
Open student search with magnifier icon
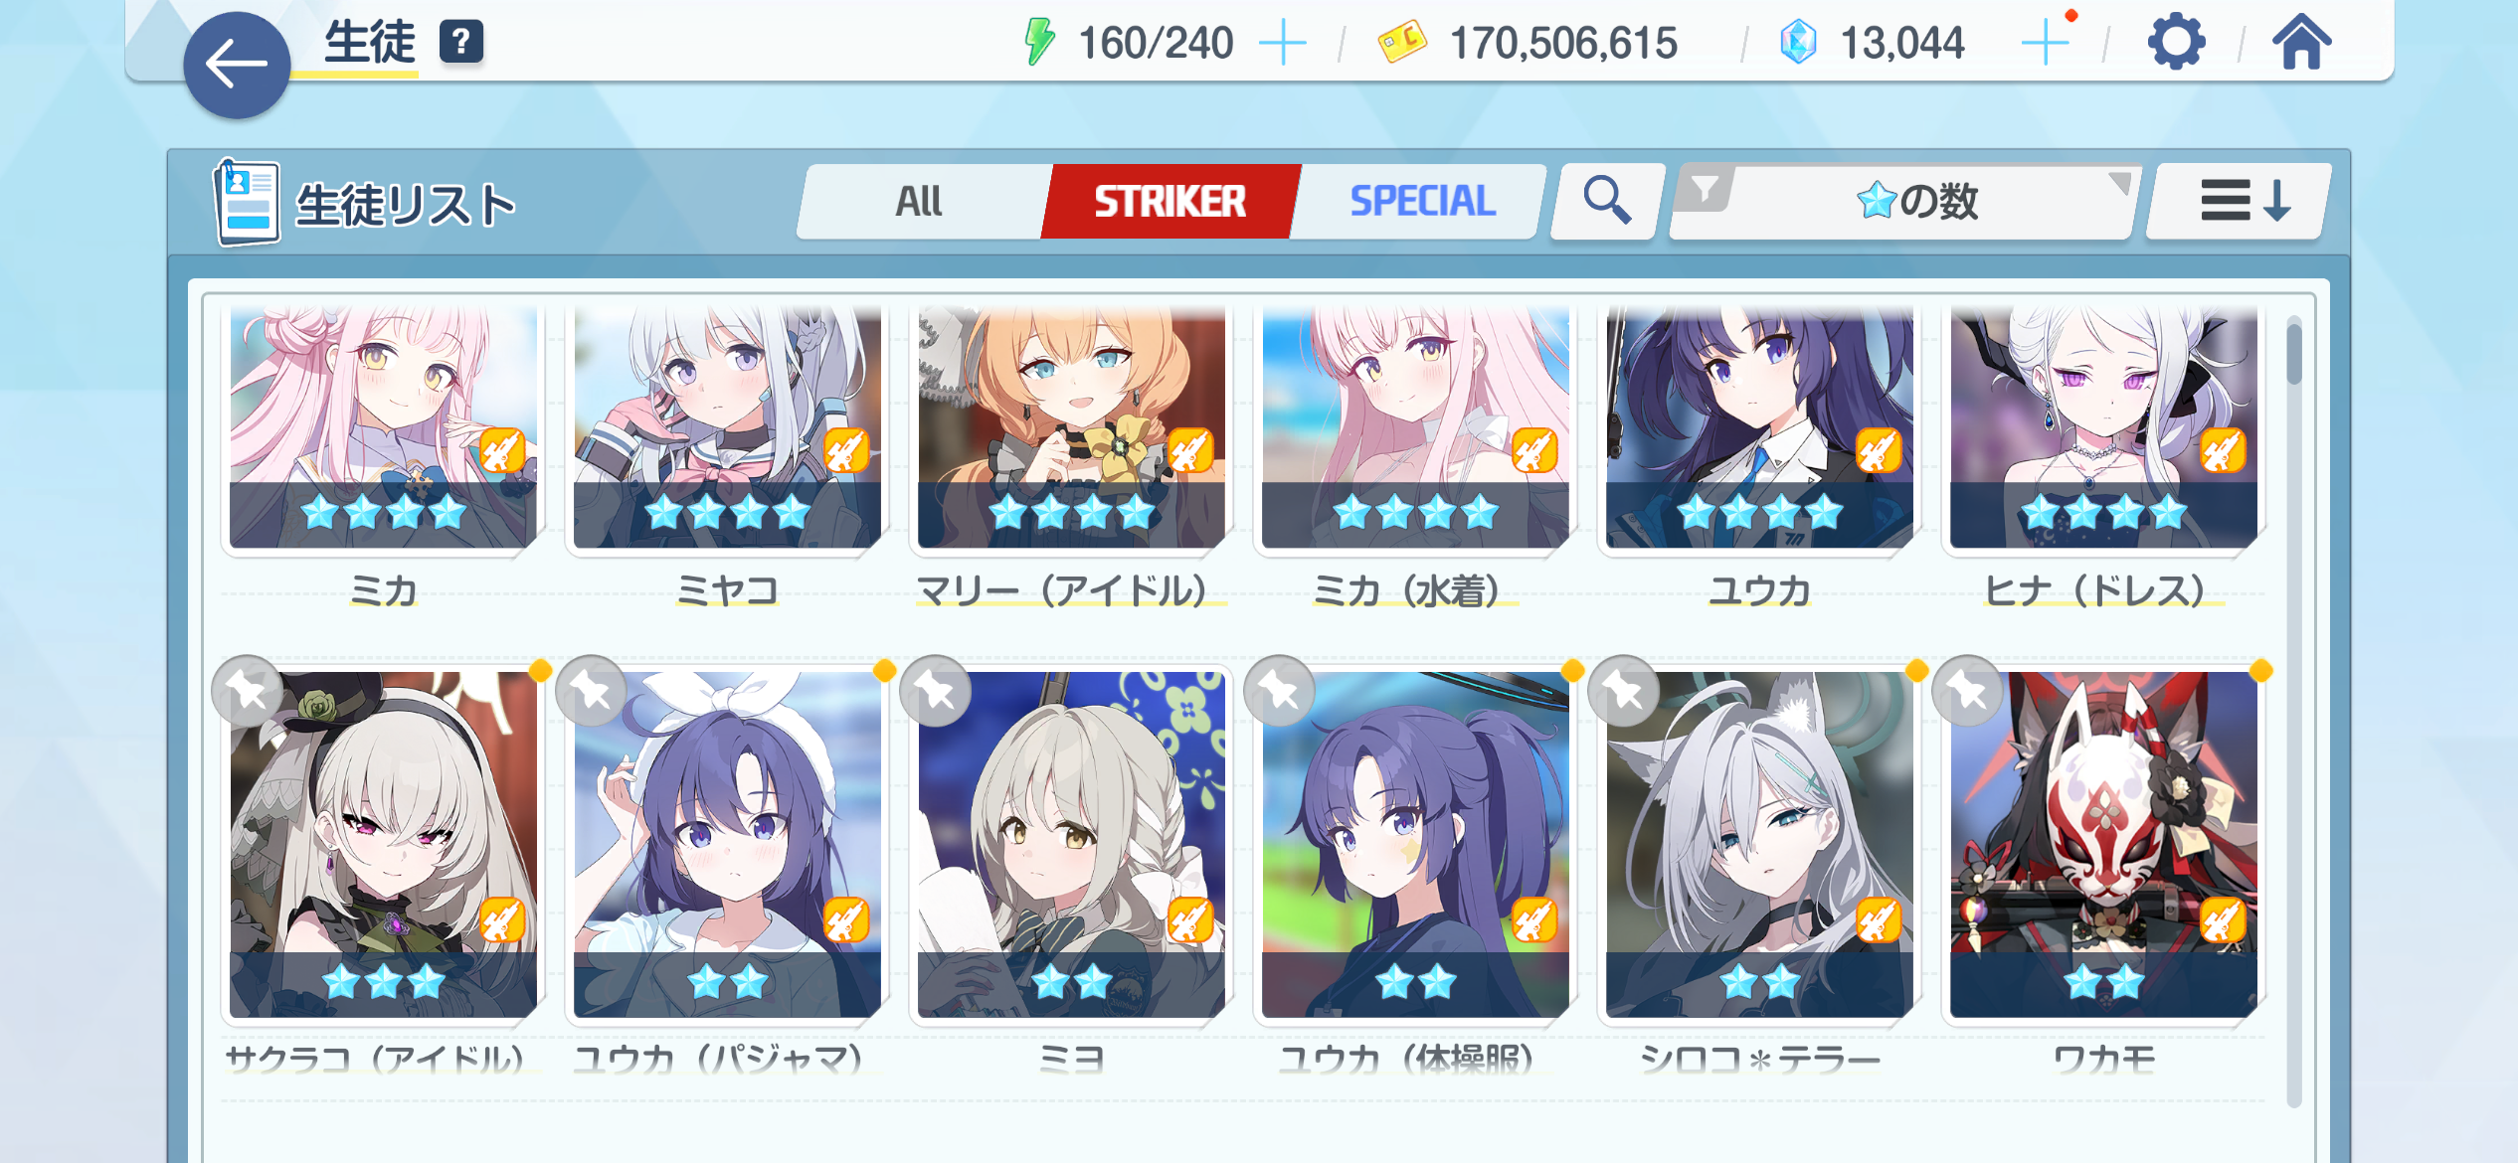coord(1607,201)
